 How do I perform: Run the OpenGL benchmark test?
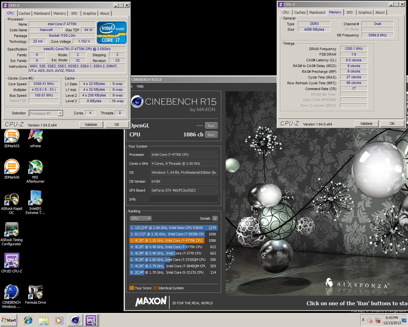[x=211, y=126]
